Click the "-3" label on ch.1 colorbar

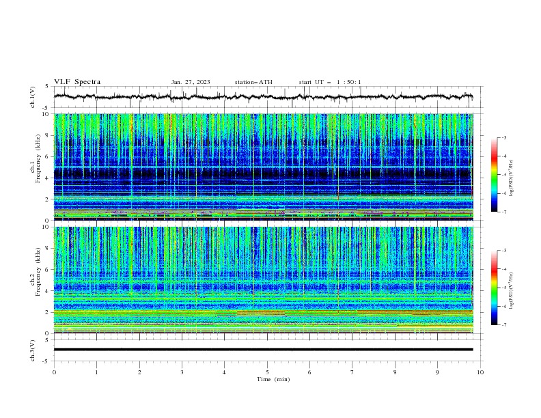click(504, 137)
